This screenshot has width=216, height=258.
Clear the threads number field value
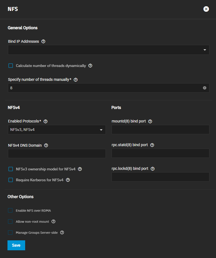pyautogui.click(x=205, y=88)
